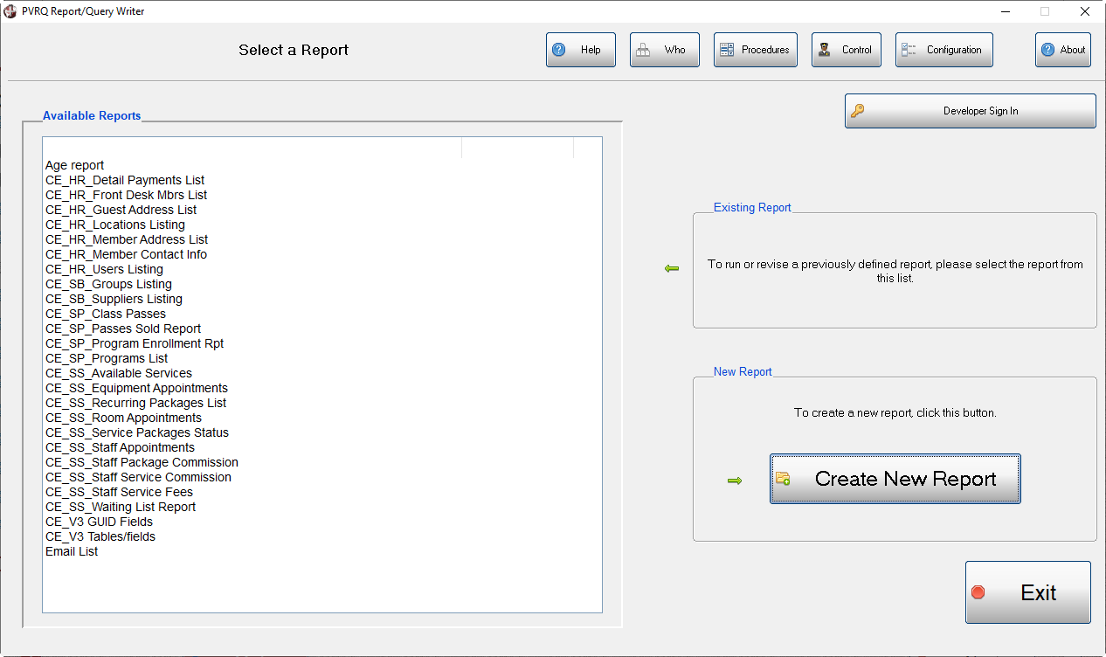Screen dimensions: 1106x657
Task: Pick CE_V3 Tables/fields report
Action: point(100,536)
